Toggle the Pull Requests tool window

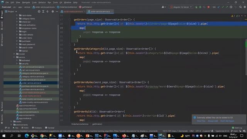pyautogui.click(x=2, y=40)
